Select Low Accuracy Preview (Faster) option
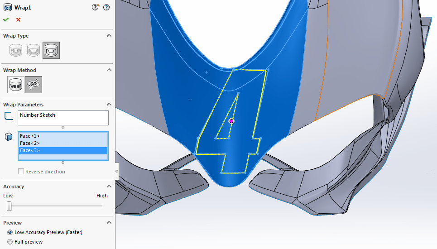This screenshot has width=437, height=249. 10,232
